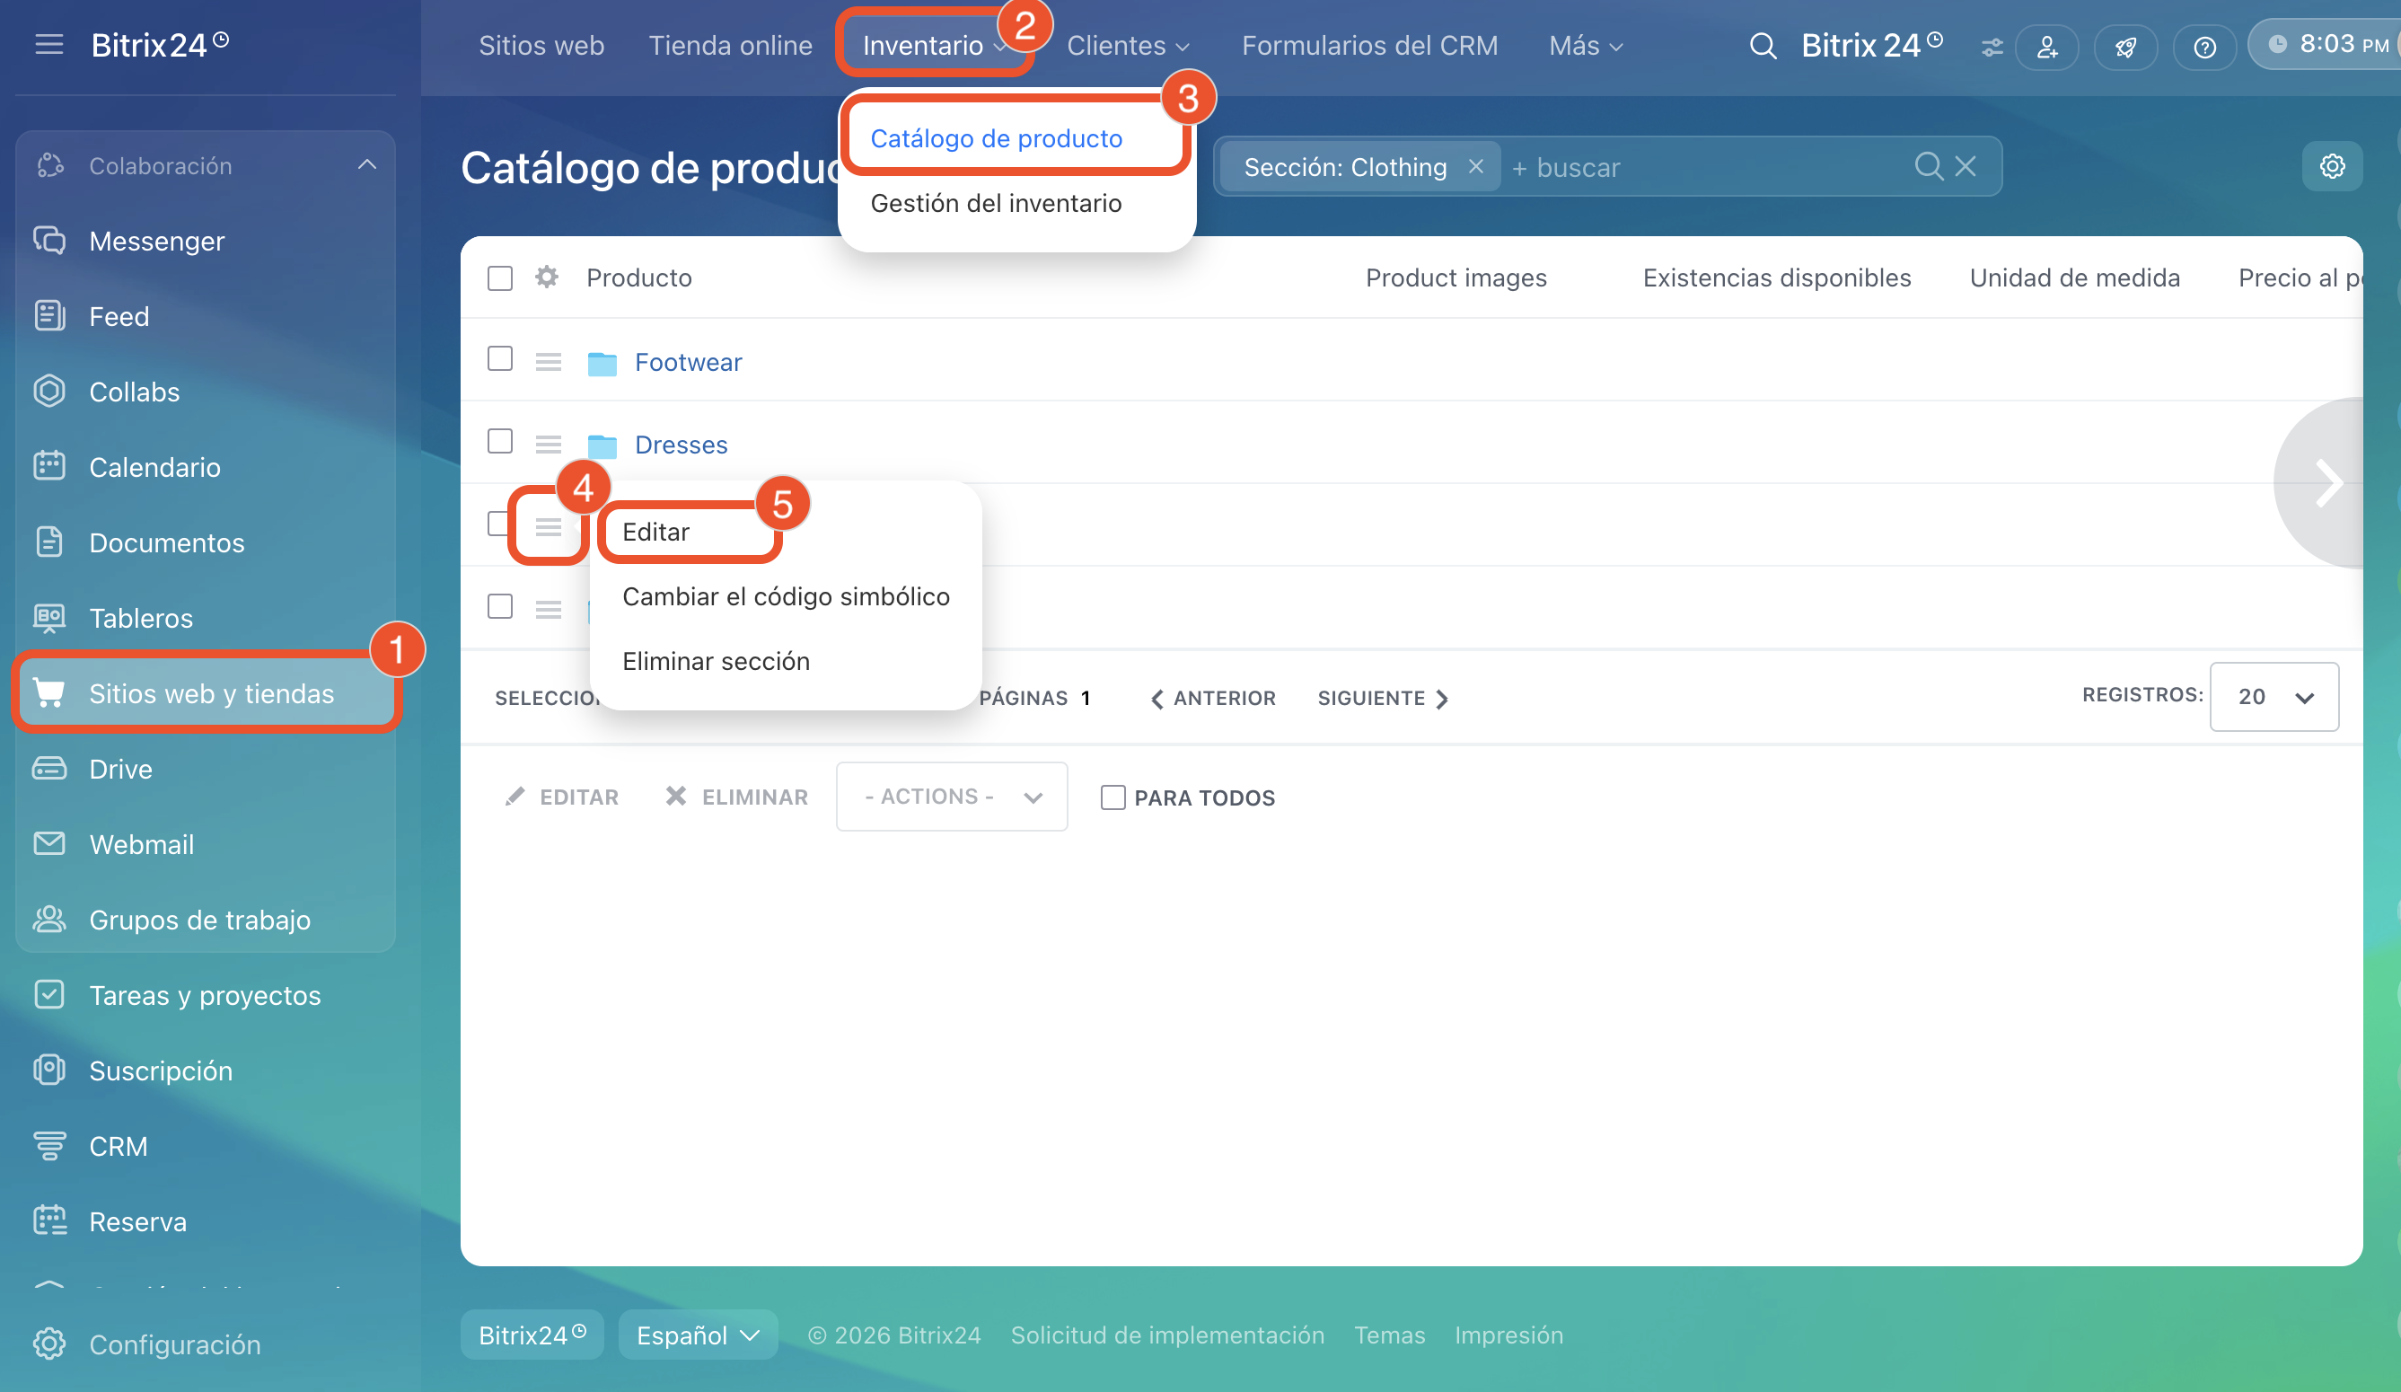Open catalog settings gear at top right
This screenshot has width=2401, height=1392.
pyautogui.click(x=2332, y=167)
